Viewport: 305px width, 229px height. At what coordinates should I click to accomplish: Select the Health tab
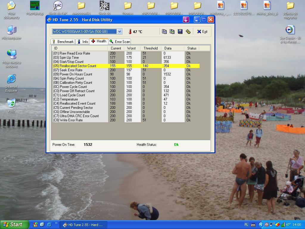(99, 41)
